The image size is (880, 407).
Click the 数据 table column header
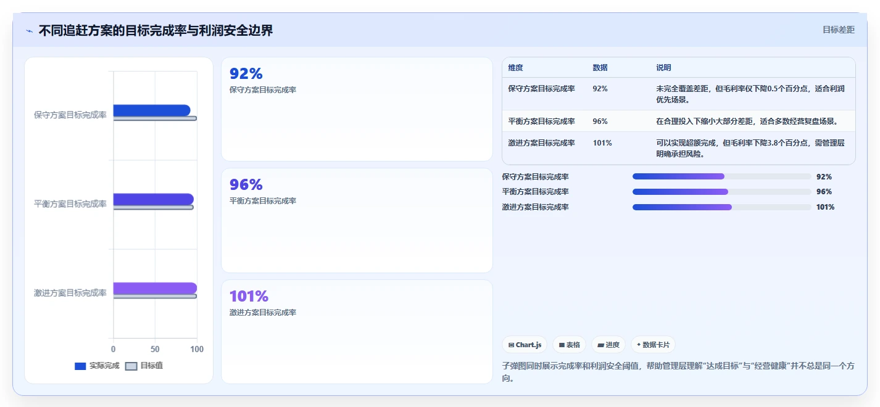tap(600, 68)
